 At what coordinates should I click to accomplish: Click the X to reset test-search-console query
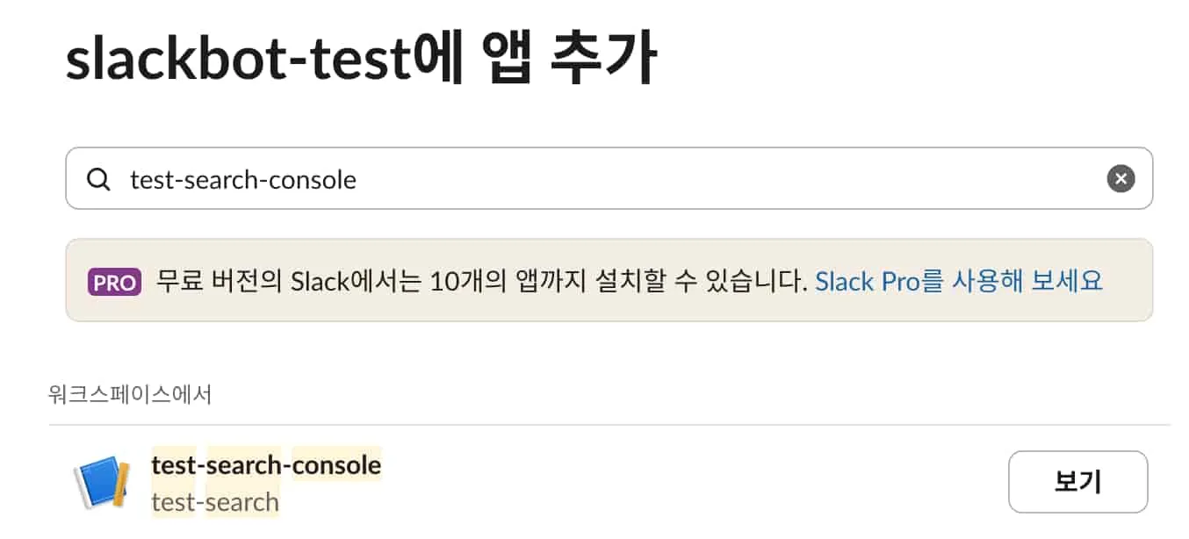(1121, 179)
